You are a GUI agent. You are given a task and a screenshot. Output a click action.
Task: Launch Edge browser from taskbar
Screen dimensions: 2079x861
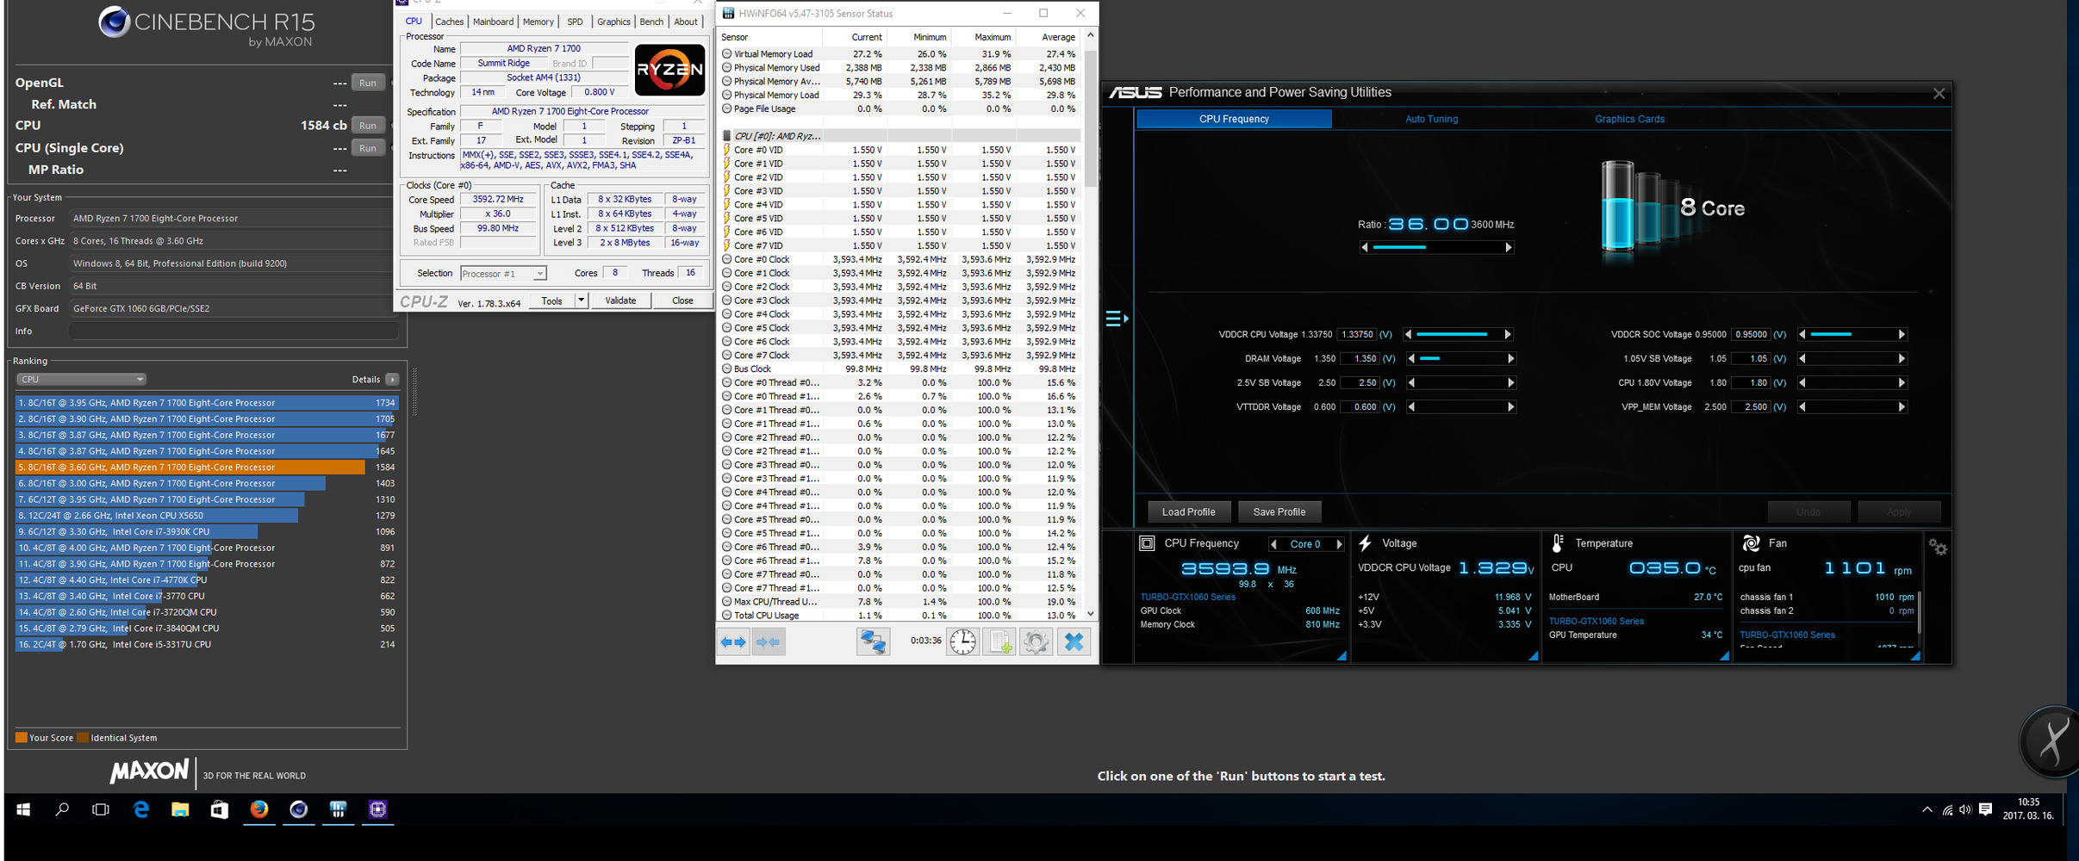click(x=140, y=809)
